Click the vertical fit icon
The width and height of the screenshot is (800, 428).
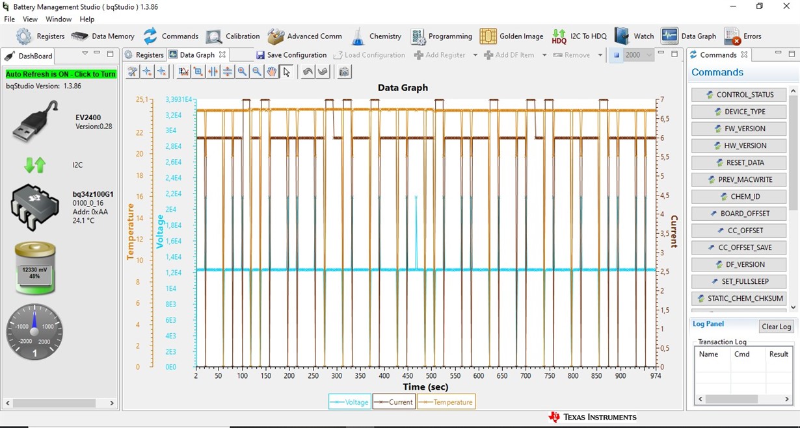click(227, 71)
